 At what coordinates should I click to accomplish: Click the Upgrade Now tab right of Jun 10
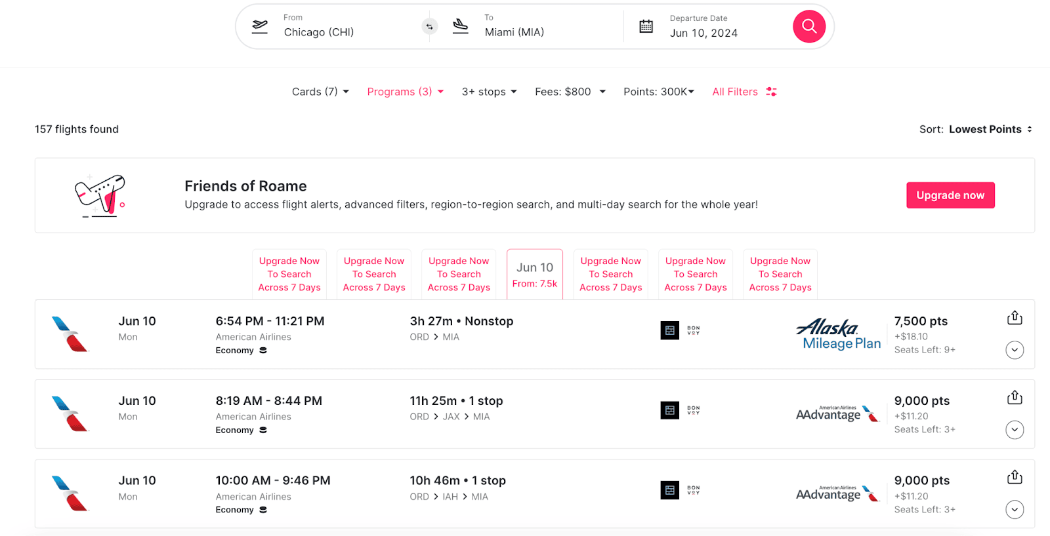tap(611, 274)
